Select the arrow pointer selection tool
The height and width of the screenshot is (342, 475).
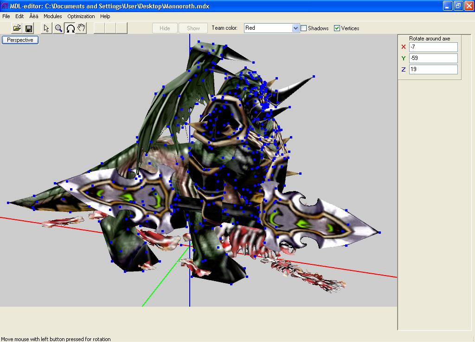[46, 28]
